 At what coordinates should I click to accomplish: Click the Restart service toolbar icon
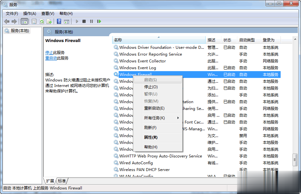99,21
